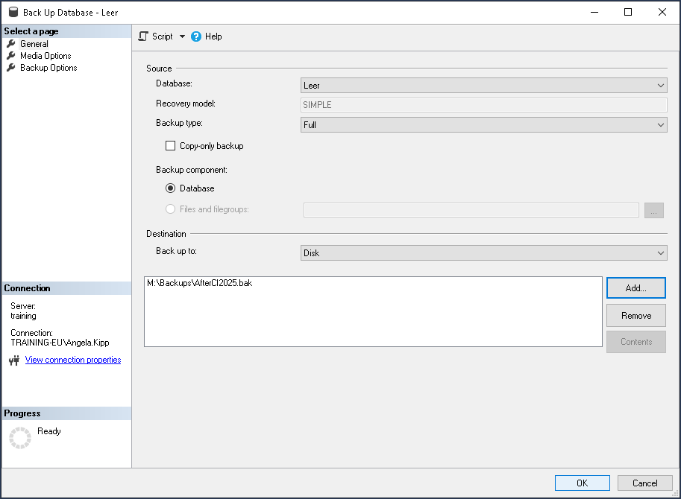Open the Back up to Disk dropdown

tap(483, 253)
